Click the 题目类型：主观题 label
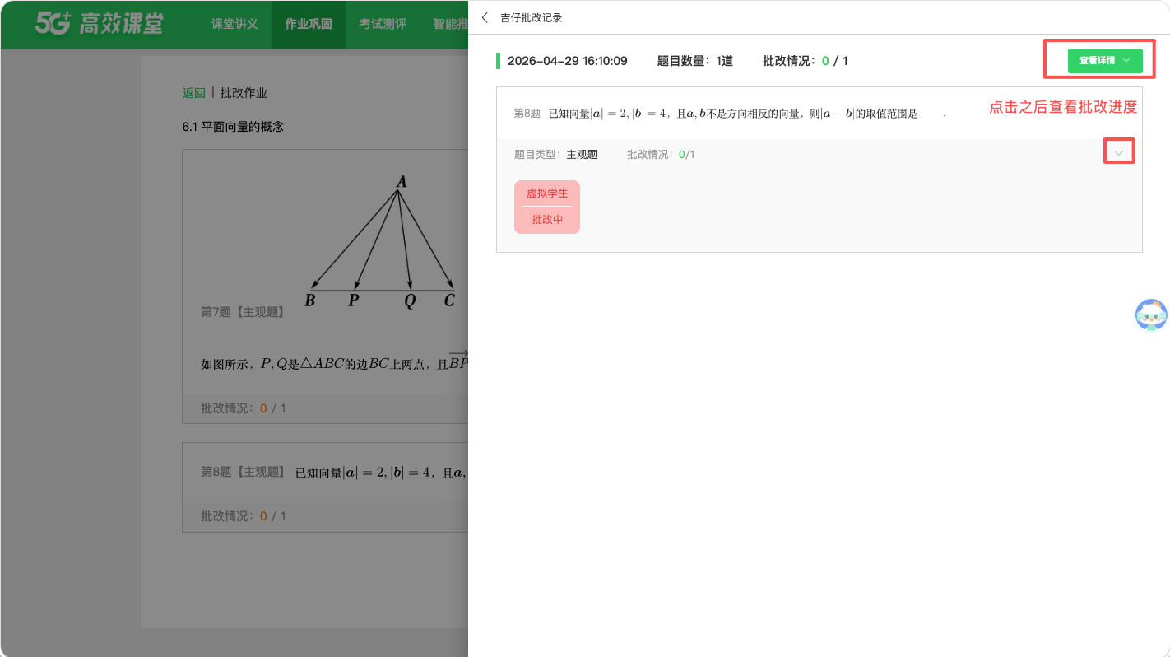Image resolution: width=1170 pixels, height=657 pixels. 555,154
